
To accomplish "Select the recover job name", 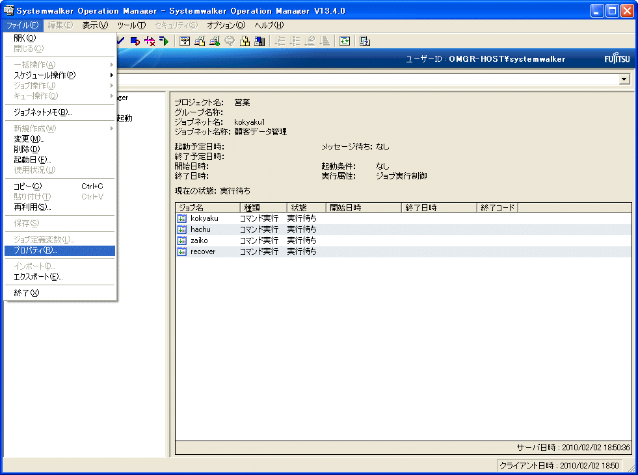I will (x=203, y=251).
